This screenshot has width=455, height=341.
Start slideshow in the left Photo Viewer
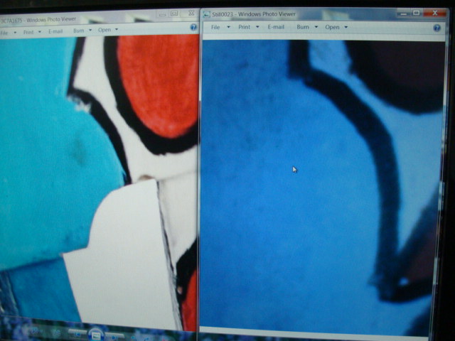coord(96,333)
